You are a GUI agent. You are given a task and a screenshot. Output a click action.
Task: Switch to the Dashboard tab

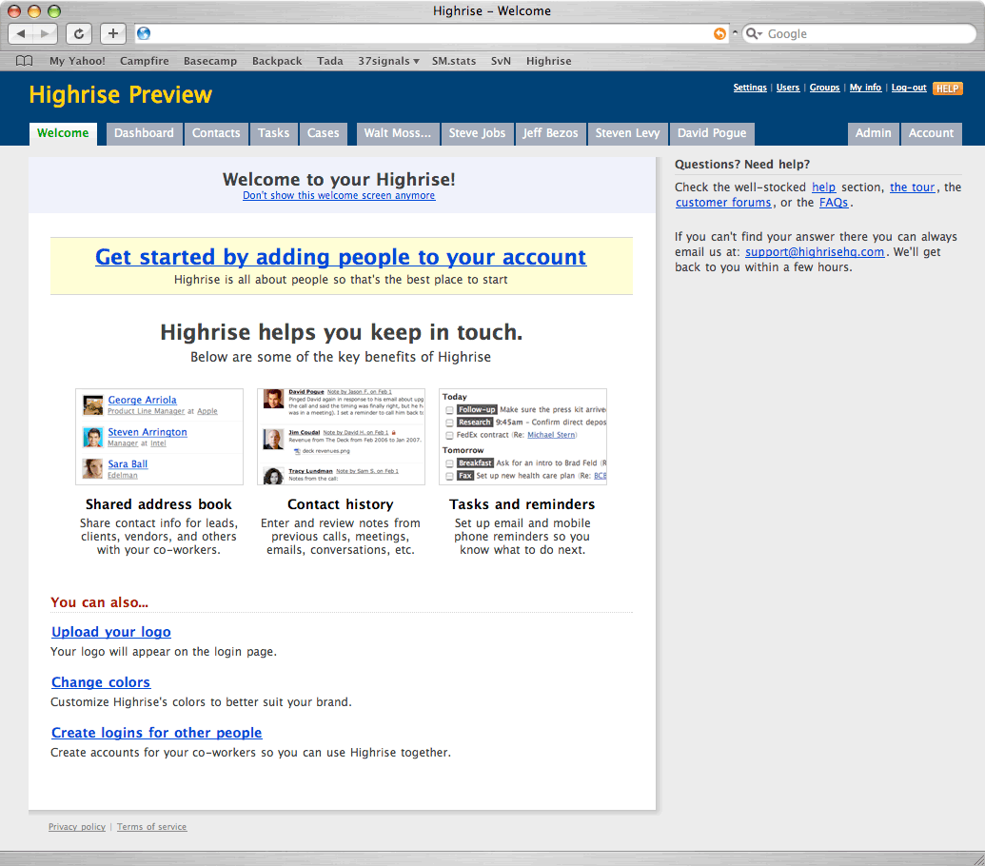tap(144, 133)
